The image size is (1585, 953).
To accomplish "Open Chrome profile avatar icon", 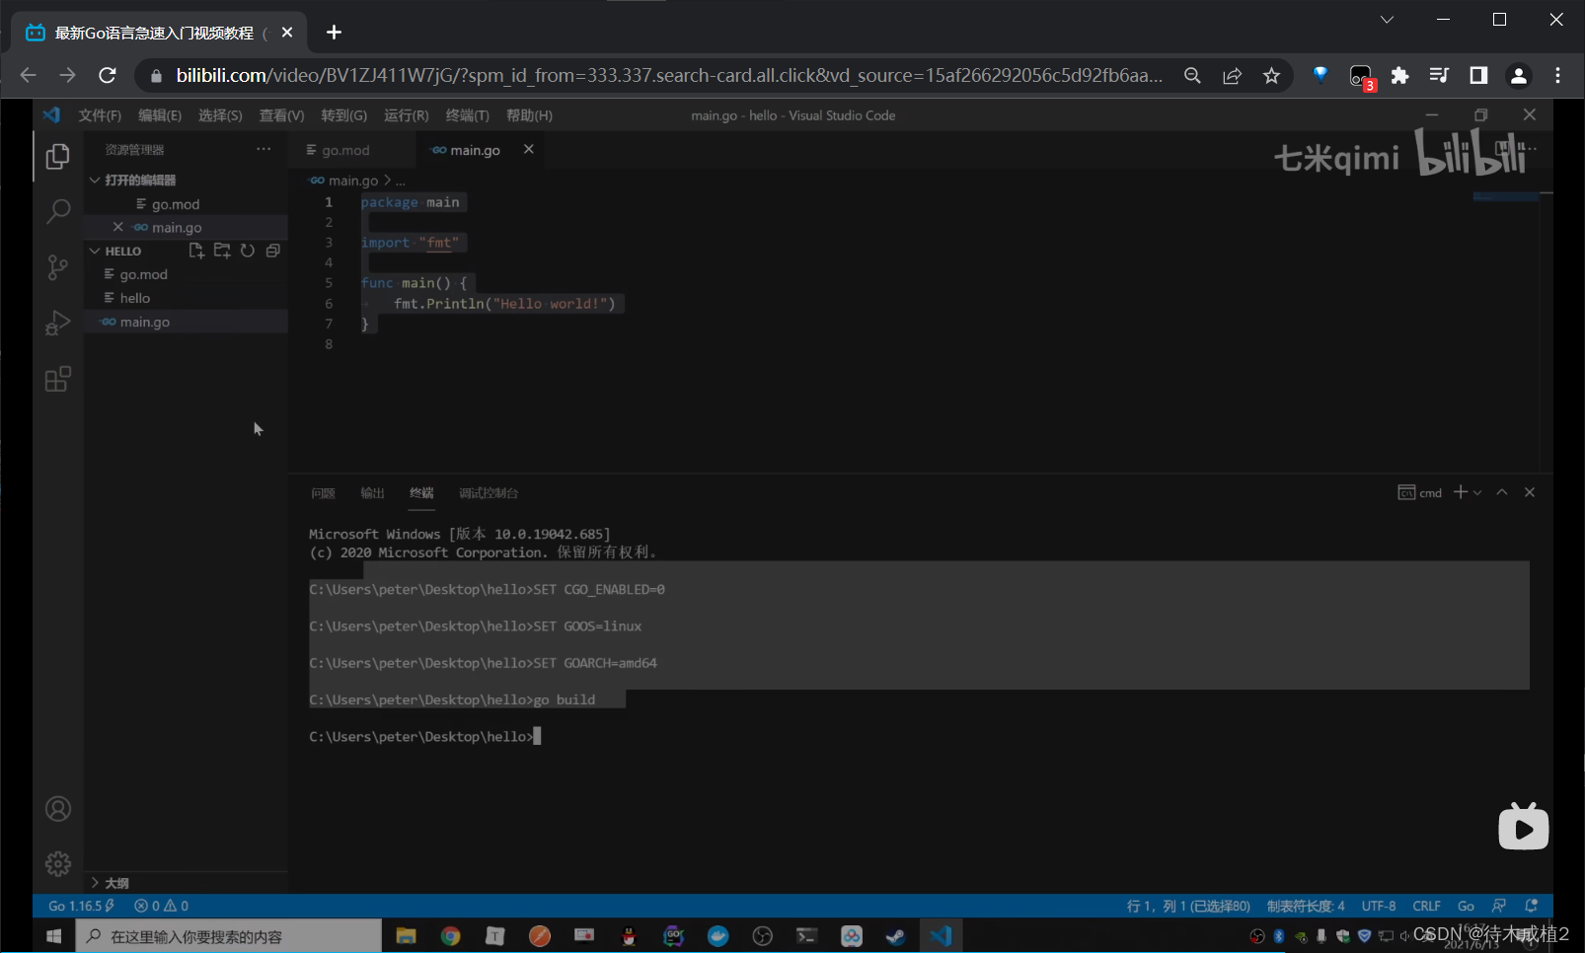I will (1518, 75).
